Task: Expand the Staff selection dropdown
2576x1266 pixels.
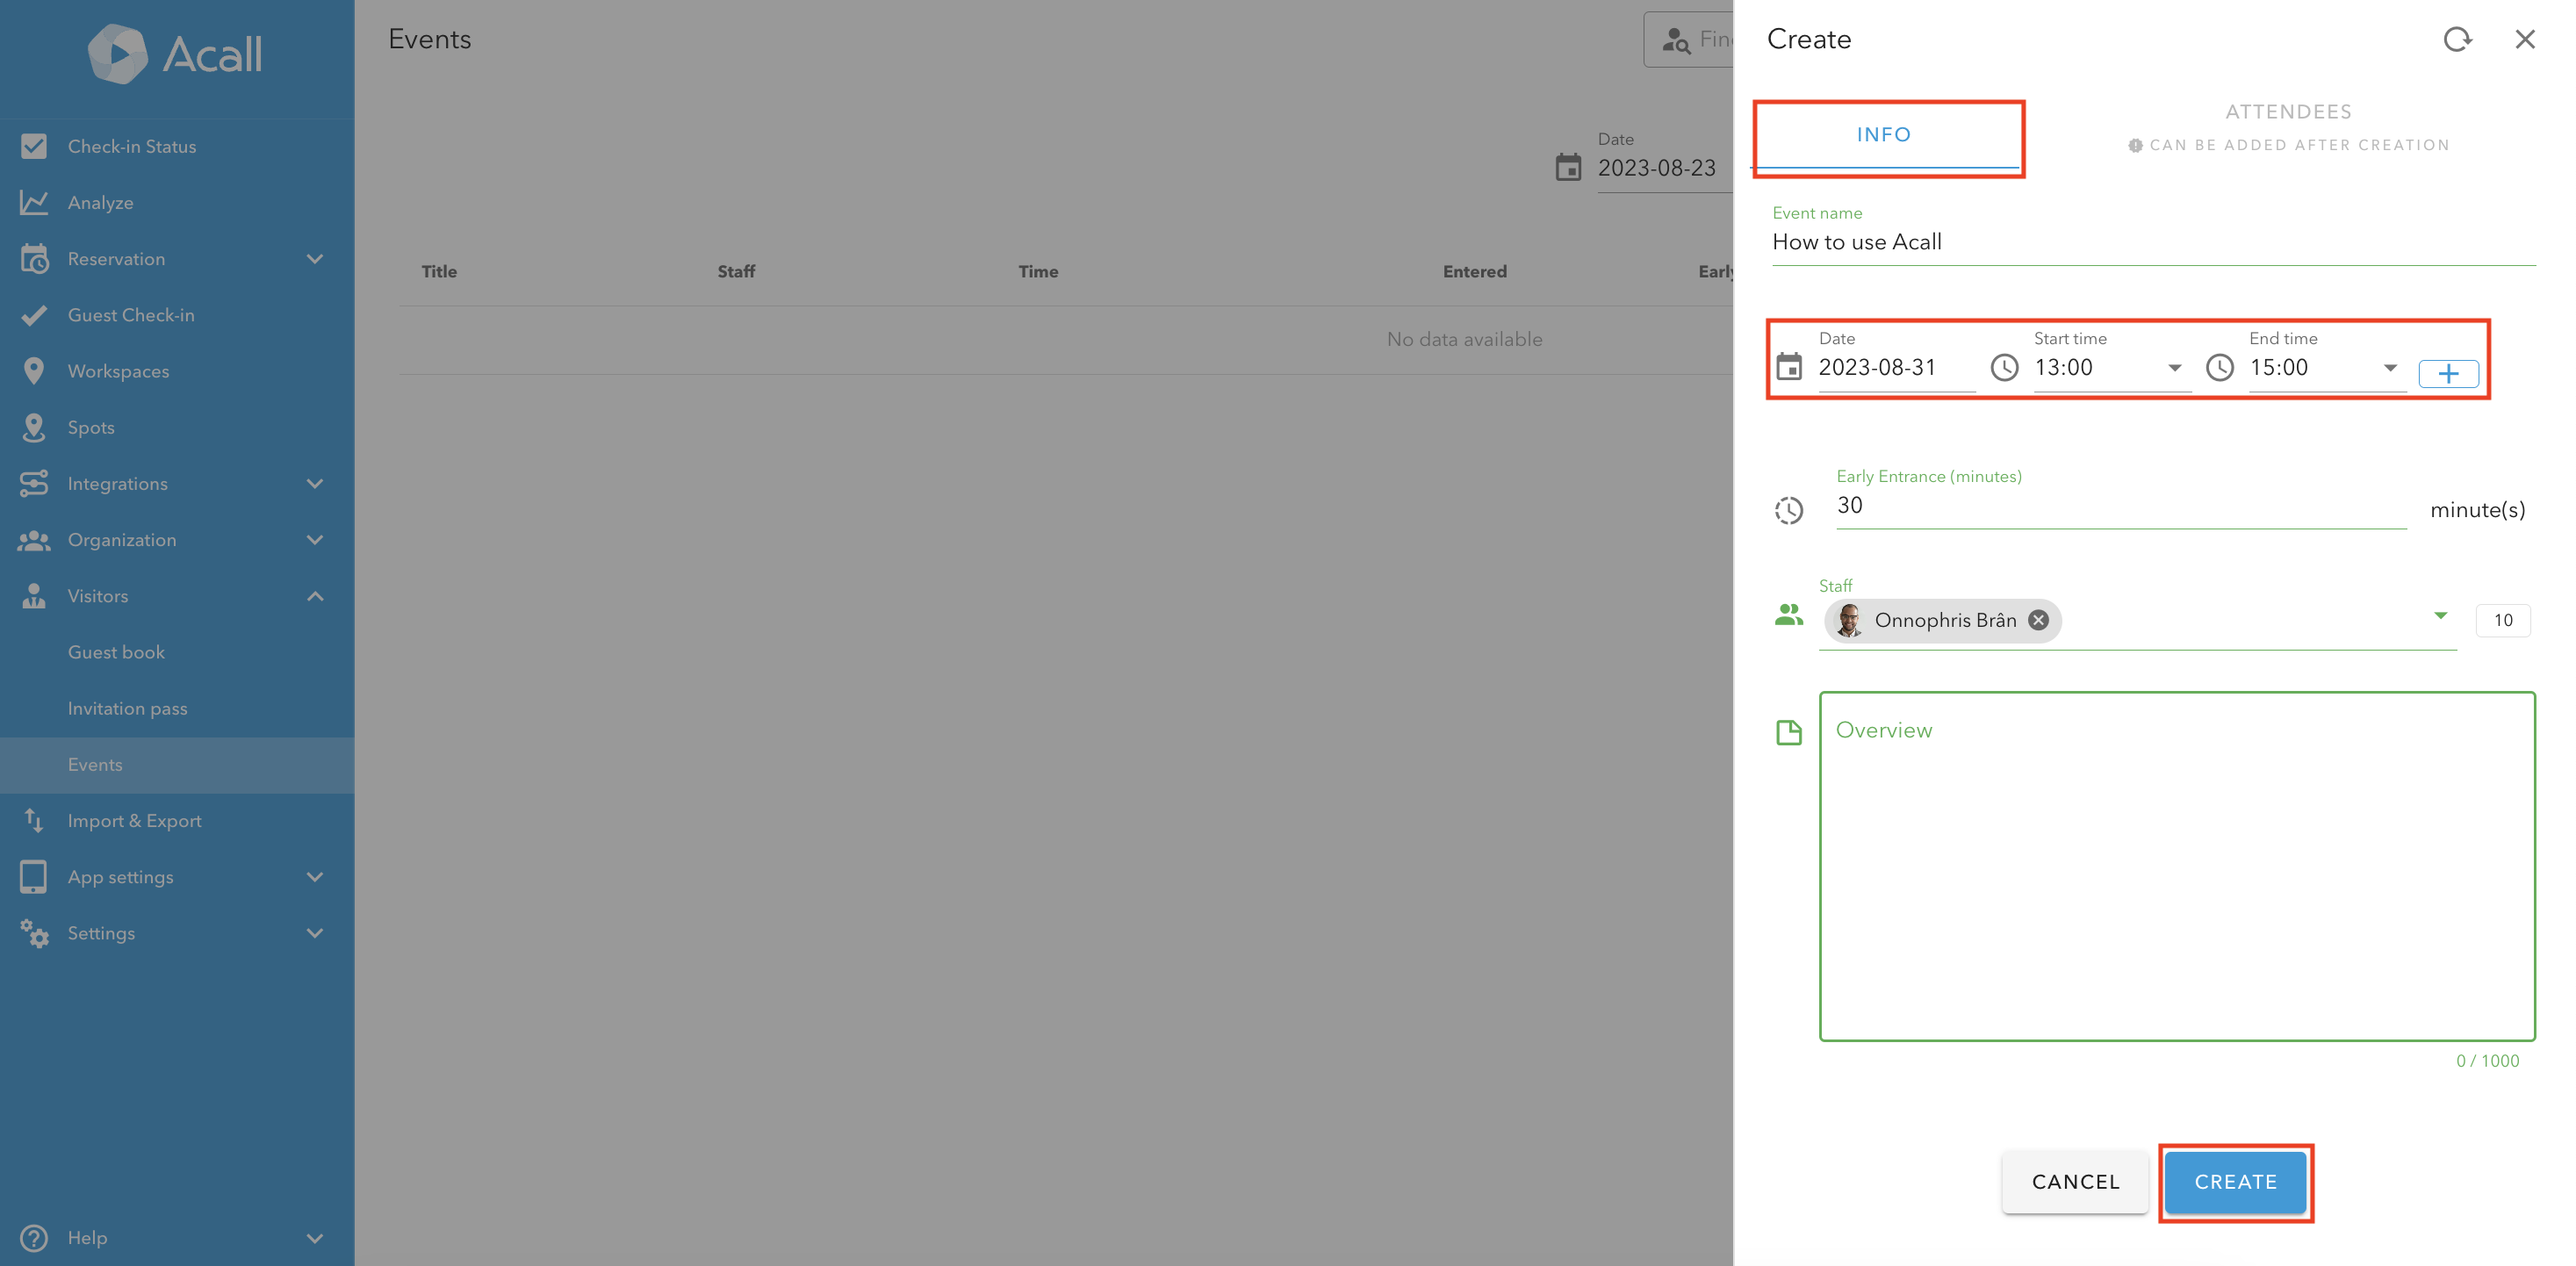Action: 2440,616
